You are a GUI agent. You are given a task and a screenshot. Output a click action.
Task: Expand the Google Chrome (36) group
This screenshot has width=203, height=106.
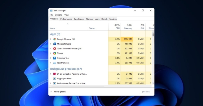pyautogui.click(x=51, y=39)
